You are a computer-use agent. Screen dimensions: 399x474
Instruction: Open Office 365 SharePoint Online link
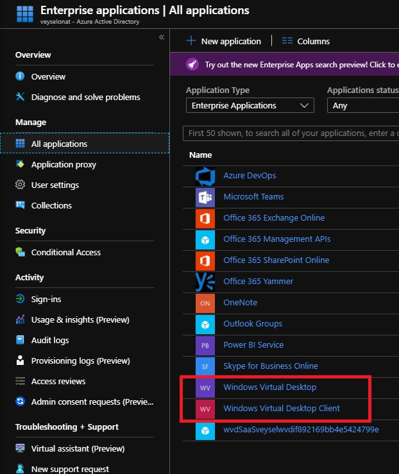point(276,260)
